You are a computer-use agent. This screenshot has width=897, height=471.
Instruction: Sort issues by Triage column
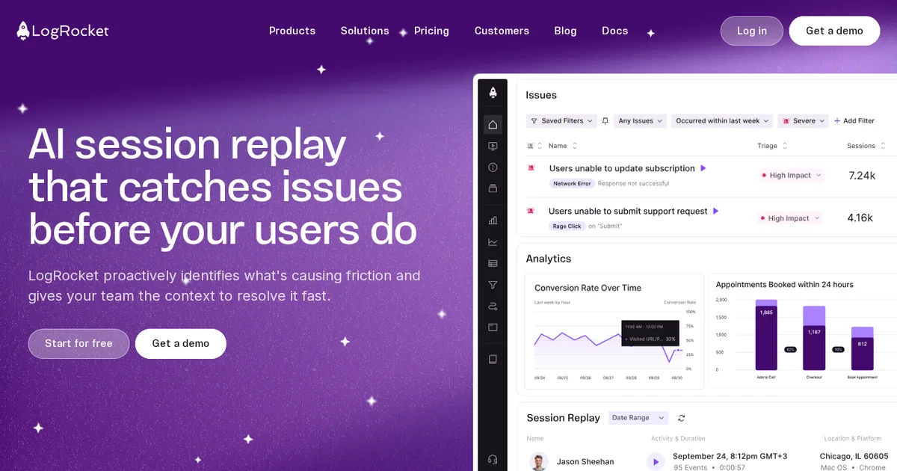[773, 146]
